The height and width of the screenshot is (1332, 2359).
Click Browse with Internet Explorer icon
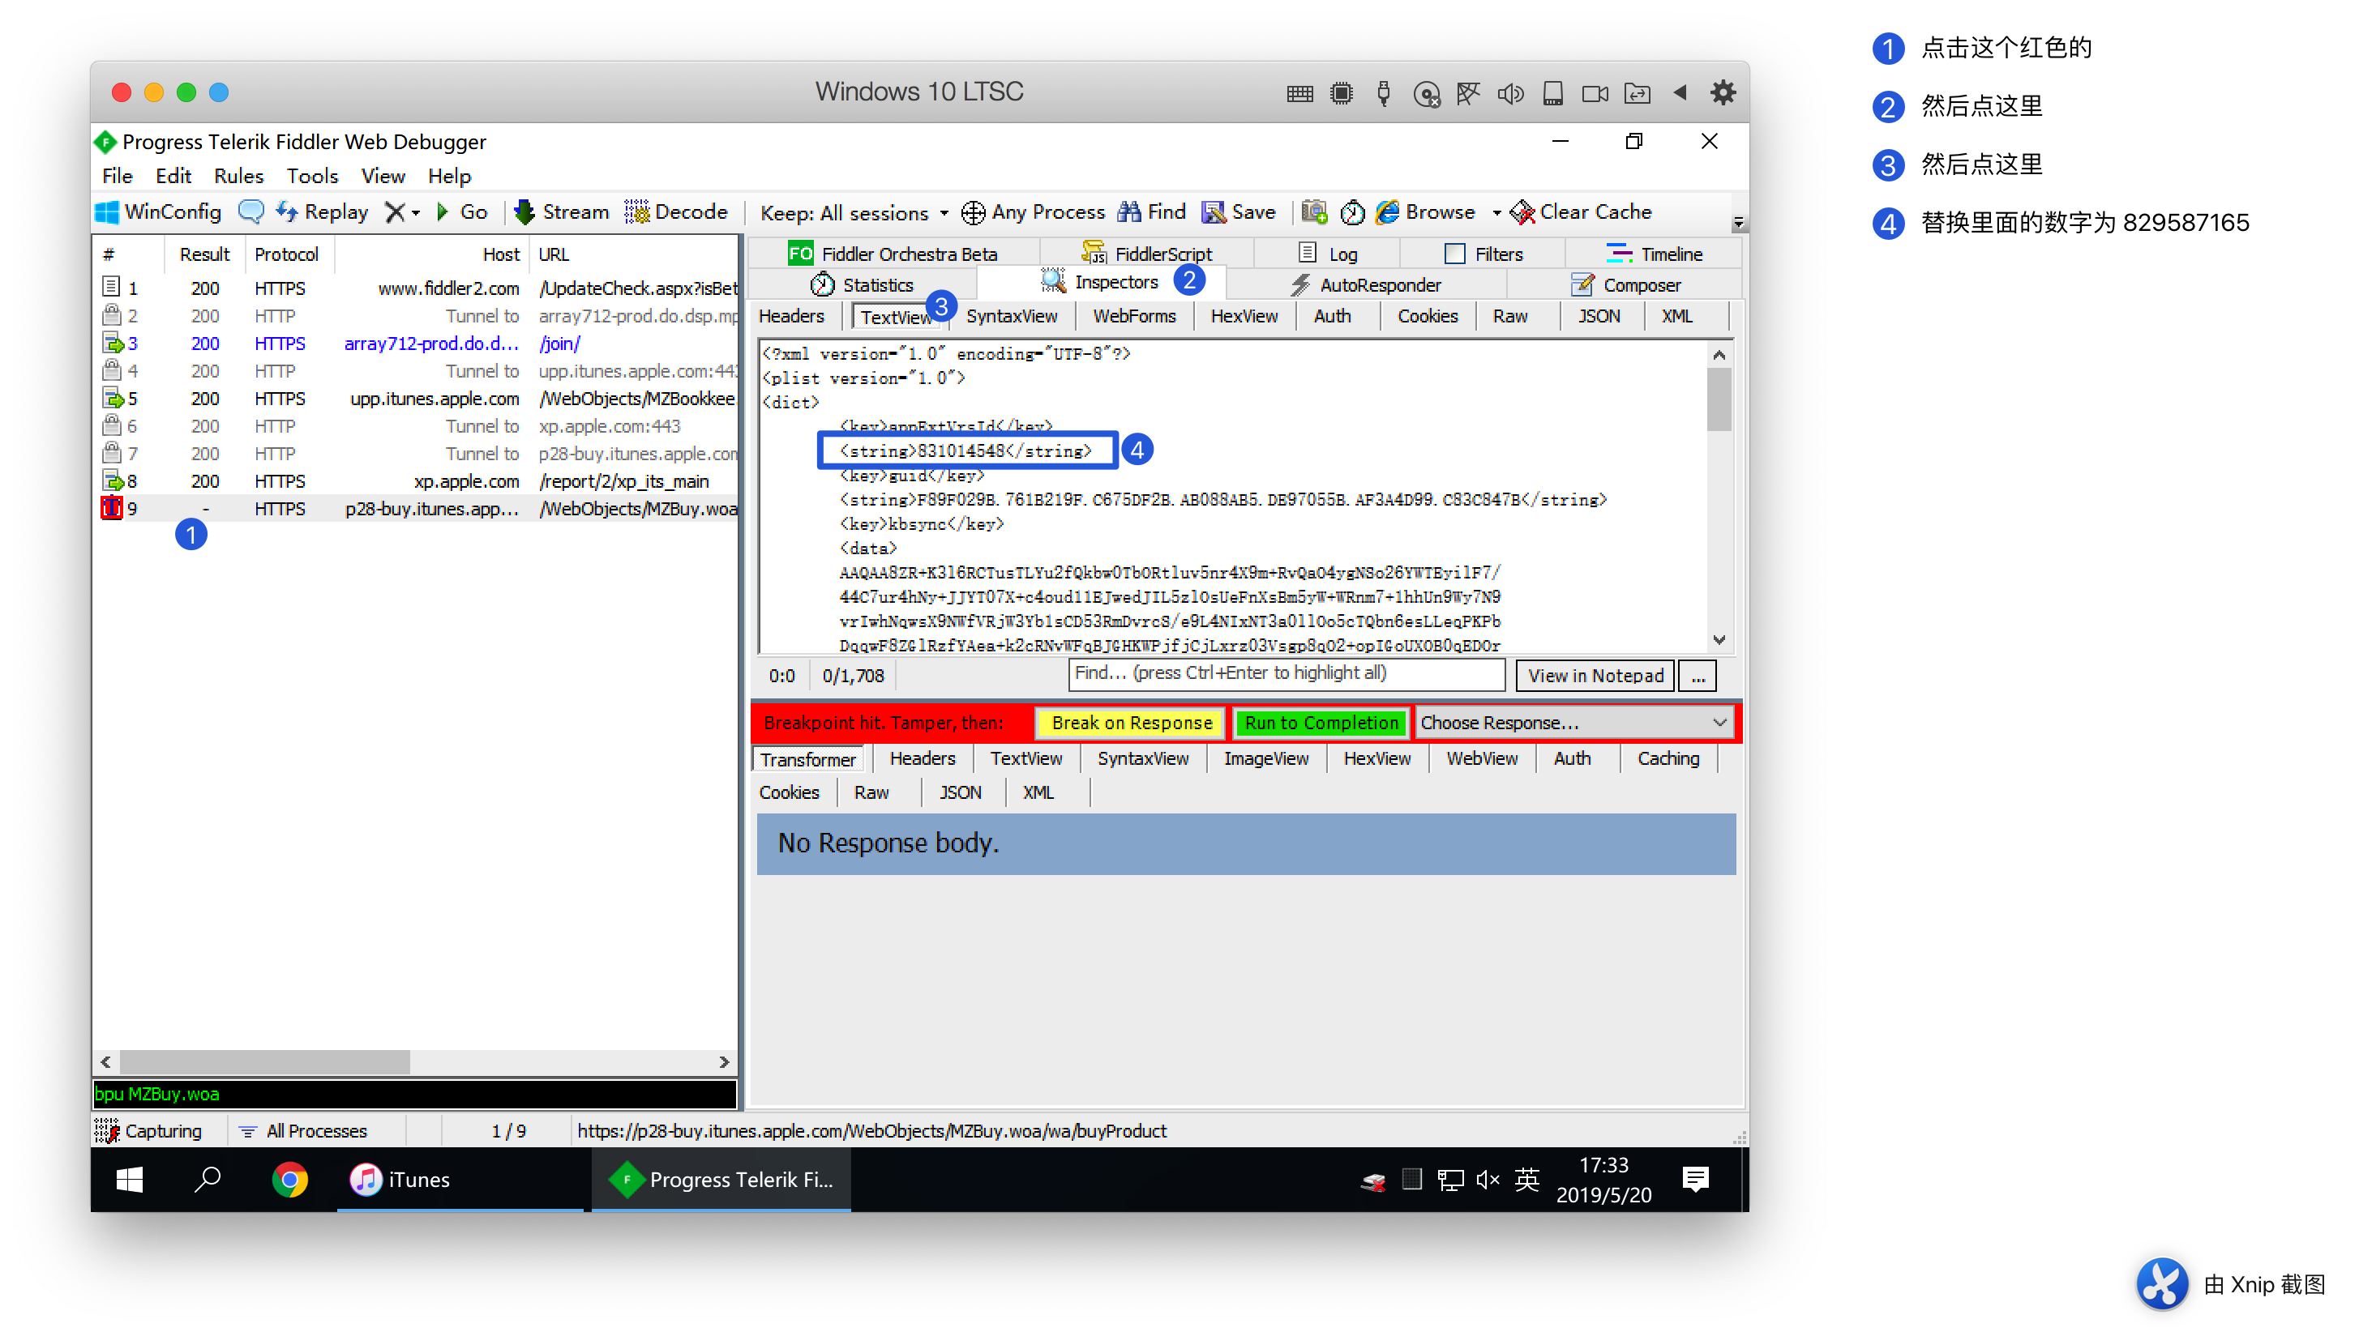point(1425,212)
